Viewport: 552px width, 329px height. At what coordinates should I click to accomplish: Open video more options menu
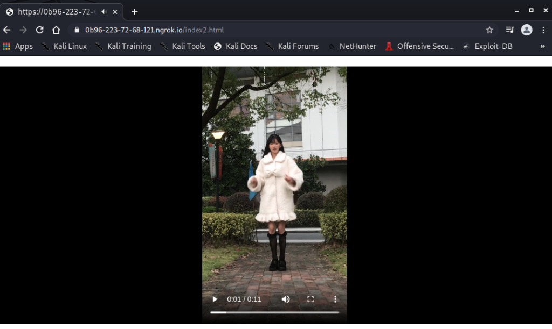[x=335, y=299]
